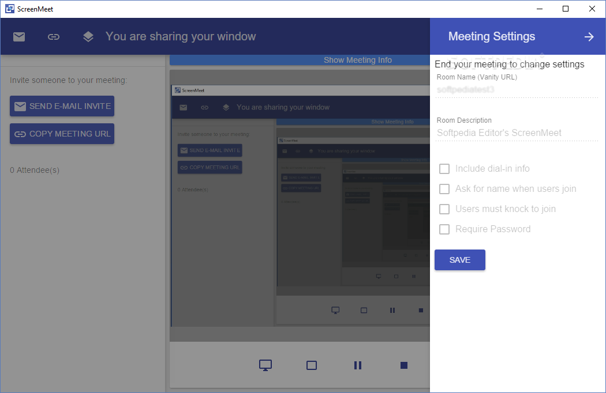The height and width of the screenshot is (393, 606).
Task: Click the Meeting Settings heading
Action: pyautogui.click(x=492, y=37)
